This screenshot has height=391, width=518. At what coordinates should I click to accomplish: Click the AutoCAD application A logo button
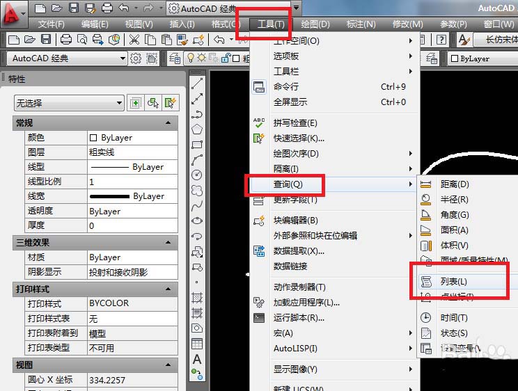click(x=13, y=13)
